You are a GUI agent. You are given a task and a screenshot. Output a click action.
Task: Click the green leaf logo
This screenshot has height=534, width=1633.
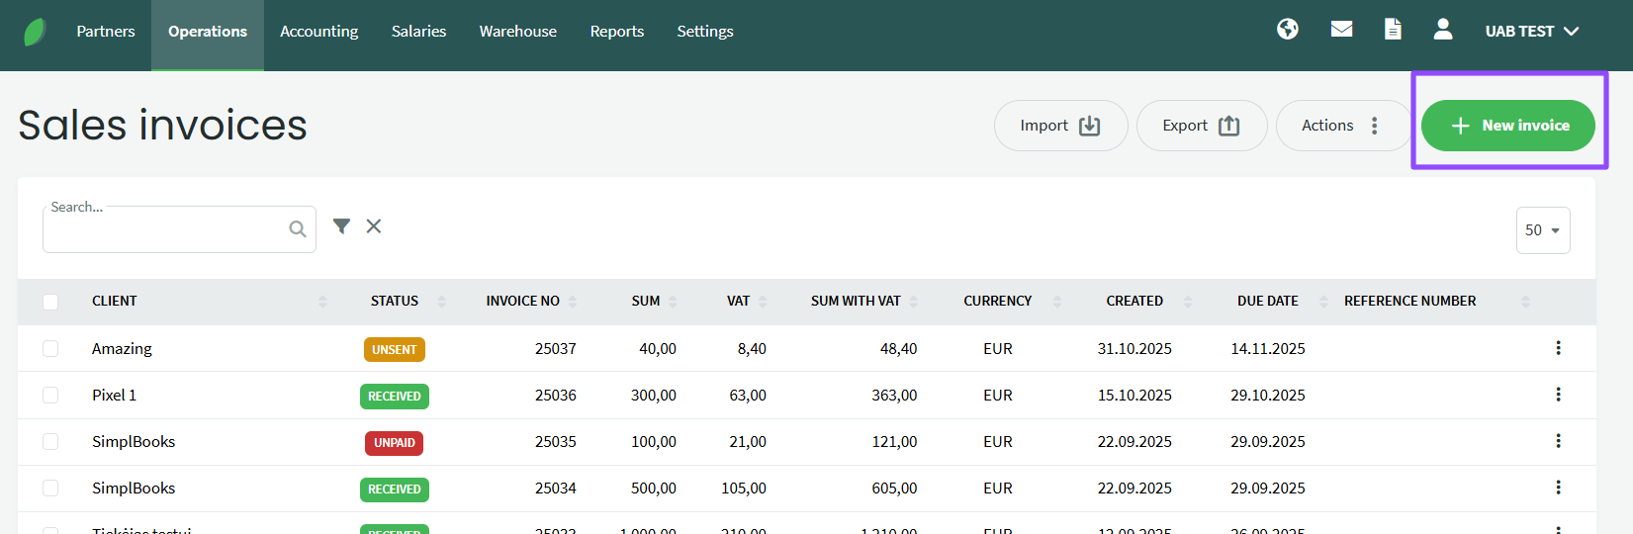point(35,32)
